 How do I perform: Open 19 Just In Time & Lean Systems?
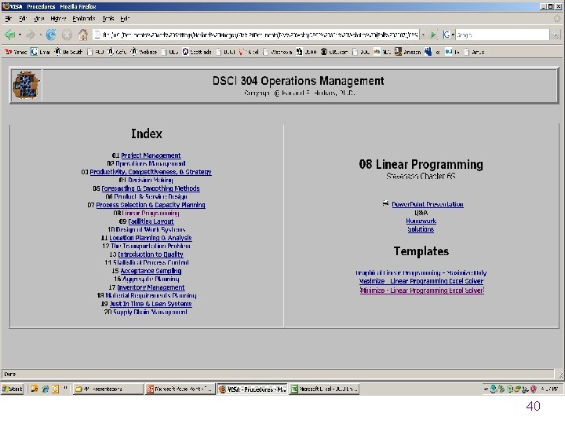(151, 304)
